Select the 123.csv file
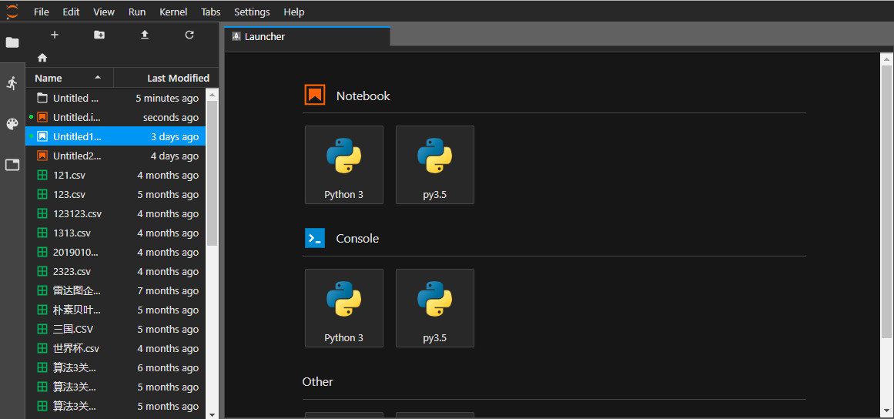The image size is (894, 419). point(116,194)
